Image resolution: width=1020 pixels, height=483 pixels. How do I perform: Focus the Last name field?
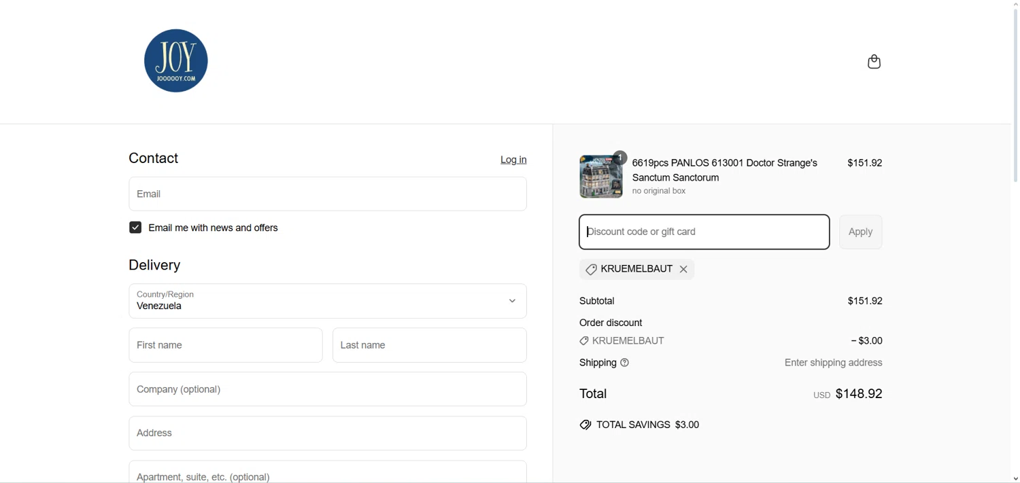(x=430, y=345)
